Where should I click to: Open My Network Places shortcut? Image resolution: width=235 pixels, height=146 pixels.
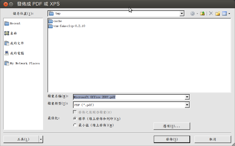click(22, 63)
